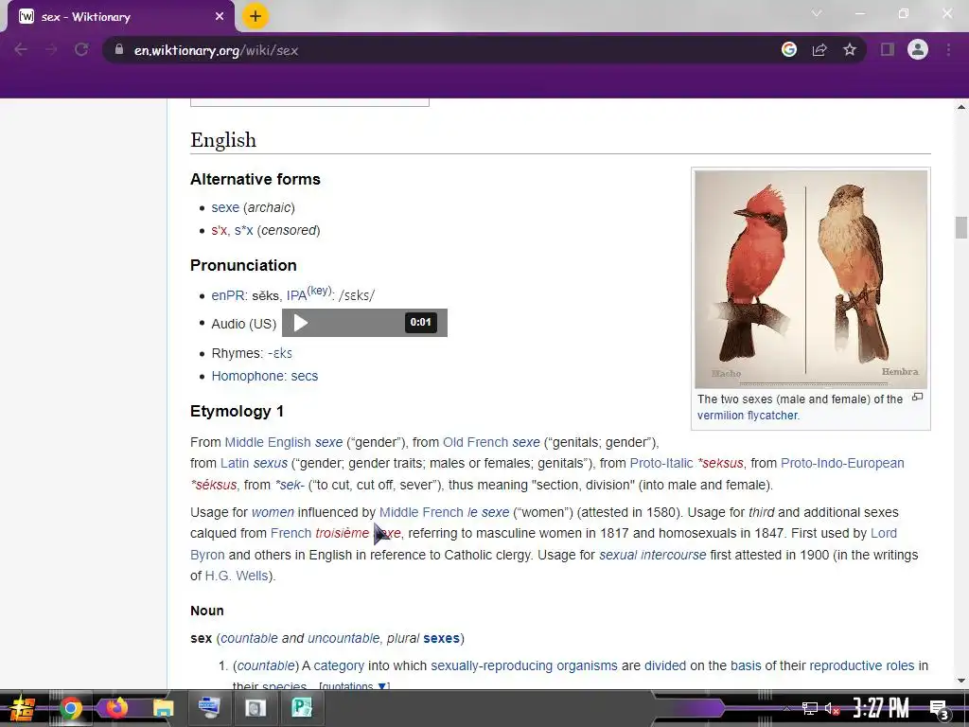Open the IPA '(key)' superscript link

click(x=320, y=292)
